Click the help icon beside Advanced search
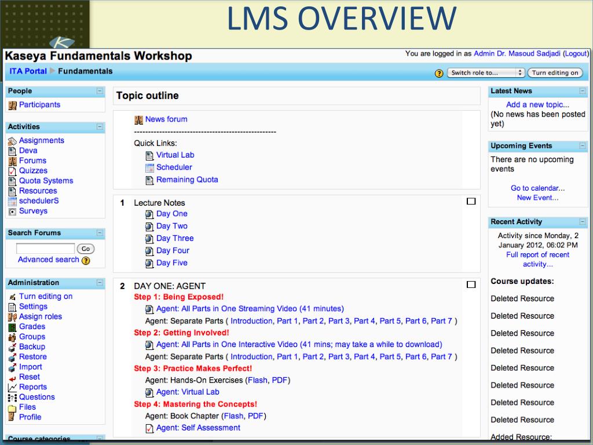 point(86,260)
